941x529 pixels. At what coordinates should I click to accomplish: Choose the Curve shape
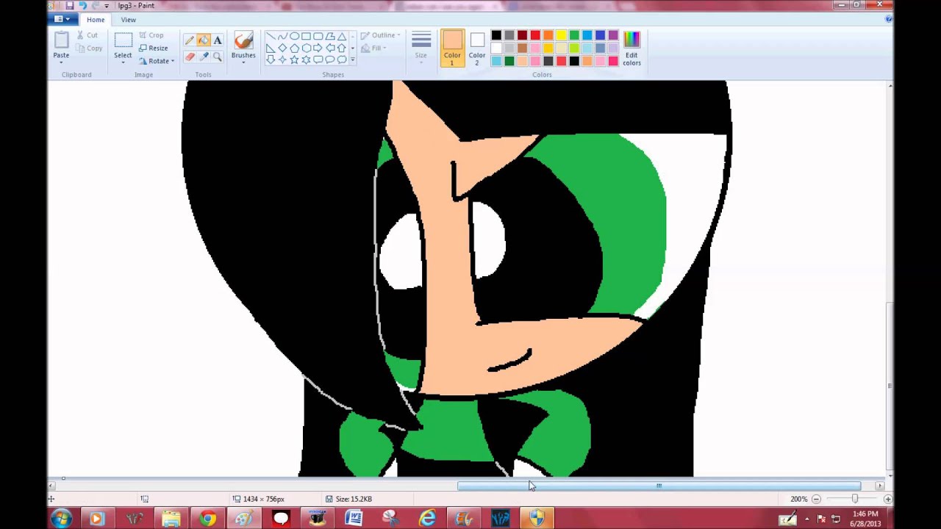point(282,36)
